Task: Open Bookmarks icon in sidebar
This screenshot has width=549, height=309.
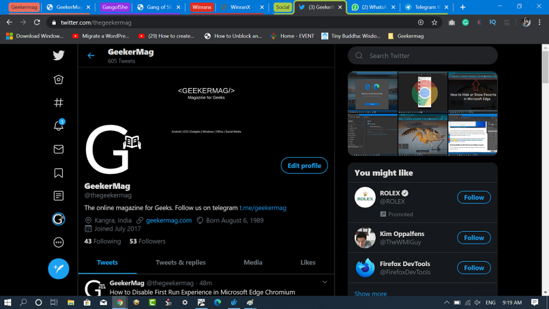Action: point(58,173)
